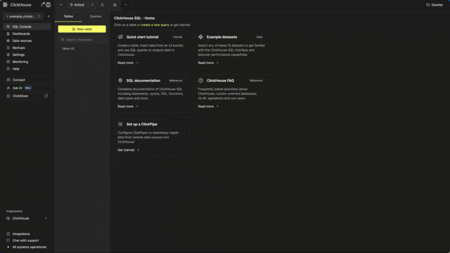Switch to the Queries tab
The width and height of the screenshot is (450, 253).
coord(95,16)
